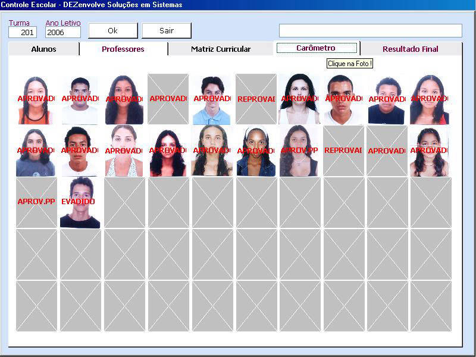This screenshot has width=476, height=357.
Task: Click the second-row placeholder labeled REPROVADO
Action: click(x=343, y=151)
